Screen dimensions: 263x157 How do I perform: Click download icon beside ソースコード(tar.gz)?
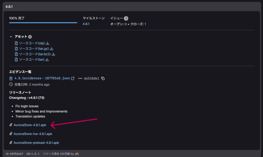click(x=52, y=49)
